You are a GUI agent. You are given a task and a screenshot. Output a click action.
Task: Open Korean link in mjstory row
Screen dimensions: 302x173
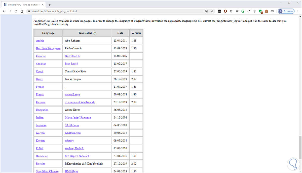pyautogui.click(x=40, y=141)
